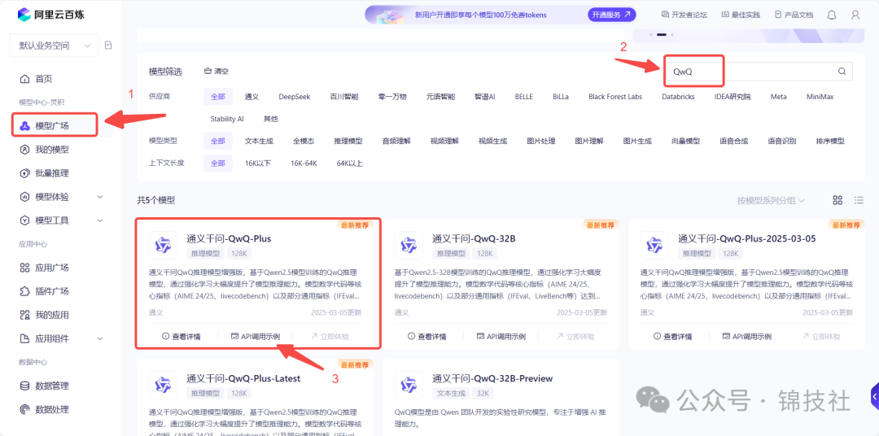Filter 供应商 by Meta
Viewport: 879px width, 436px height.
click(x=778, y=96)
